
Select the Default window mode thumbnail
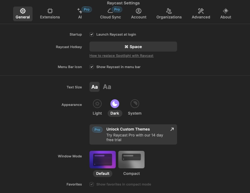coord(103,160)
